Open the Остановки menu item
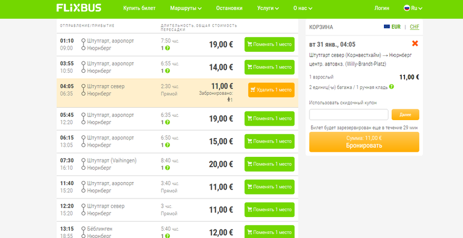Viewport: 463px width, 238px height. click(x=229, y=8)
